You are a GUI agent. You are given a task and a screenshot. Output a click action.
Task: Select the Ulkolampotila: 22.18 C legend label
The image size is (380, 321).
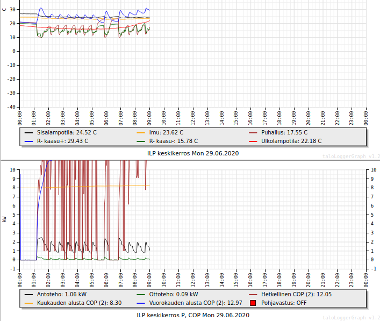[291, 141]
